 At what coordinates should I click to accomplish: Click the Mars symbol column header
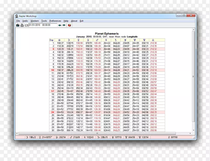click(x=97, y=40)
